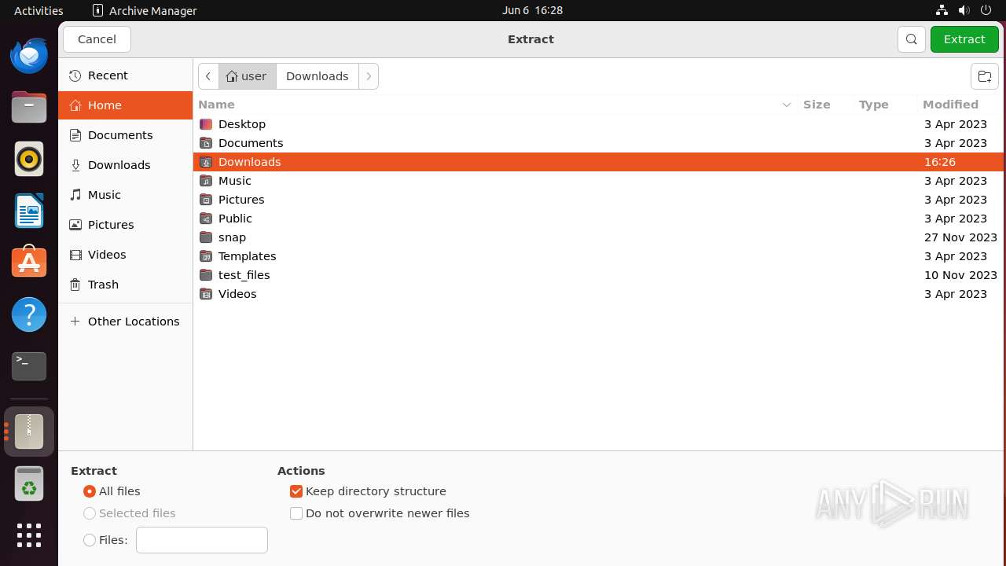This screenshot has height=566, width=1006.
Task: Click the power icon in top bar
Action: pyautogui.click(x=986, y=10)
